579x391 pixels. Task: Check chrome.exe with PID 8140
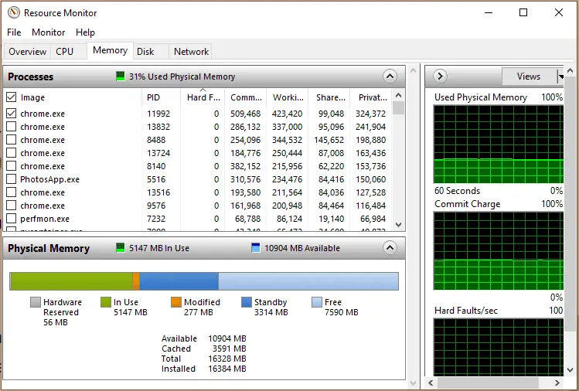12,166
